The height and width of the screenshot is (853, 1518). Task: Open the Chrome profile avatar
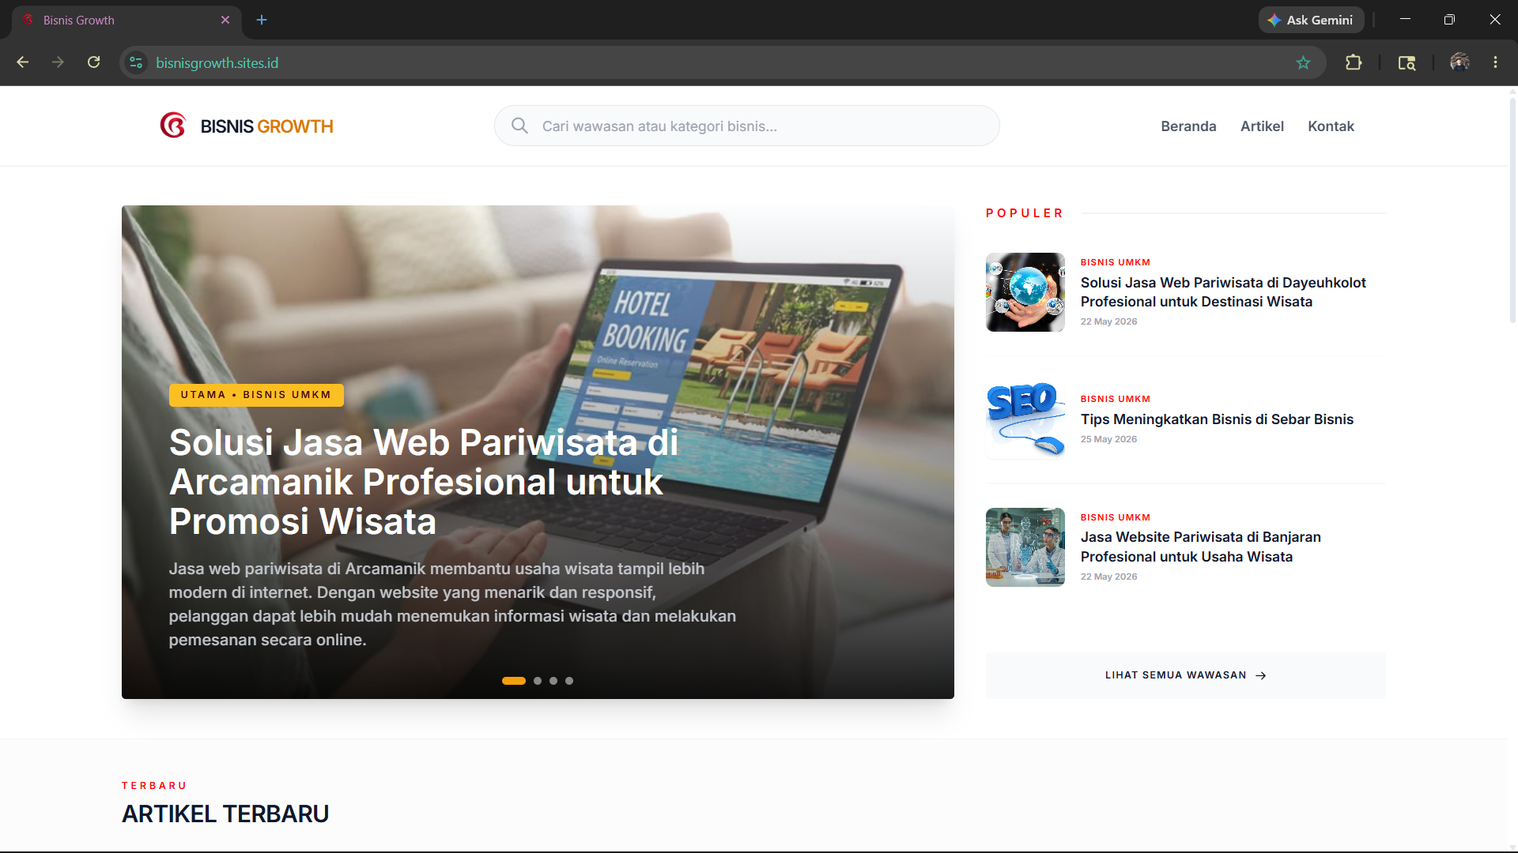pyautogui.click(x=1459, y=62)
